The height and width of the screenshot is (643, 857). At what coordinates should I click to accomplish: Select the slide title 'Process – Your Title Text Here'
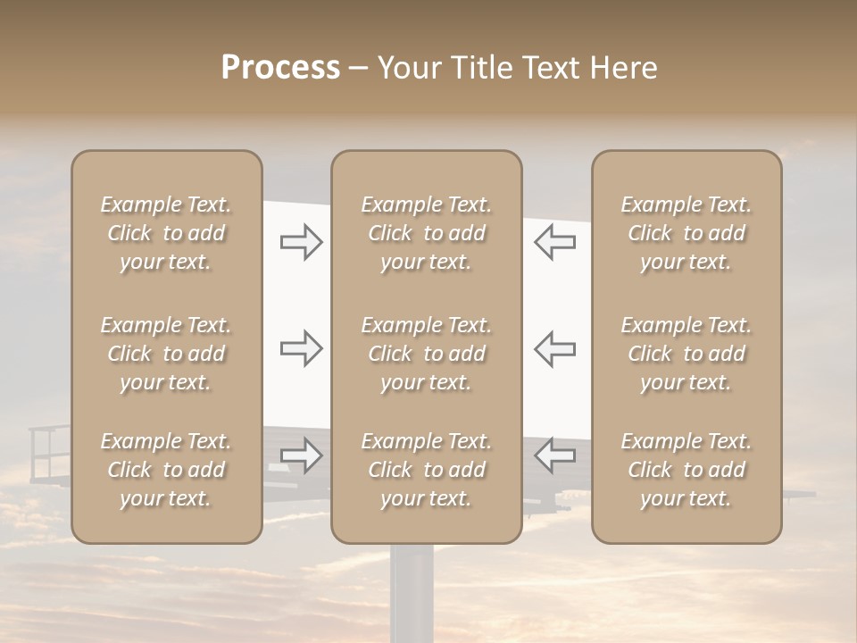pyautogui.click(x=439, y=68)
